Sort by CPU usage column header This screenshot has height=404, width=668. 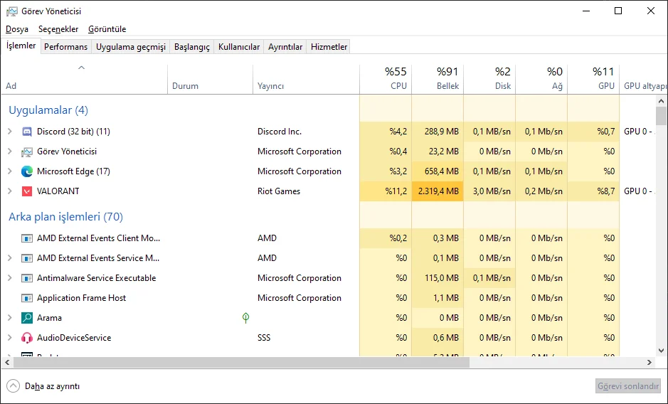386,78
